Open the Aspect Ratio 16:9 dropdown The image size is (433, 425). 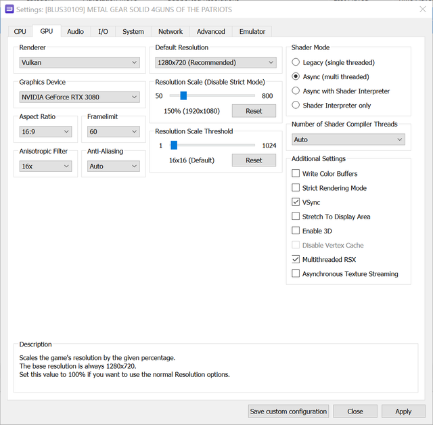(45, 131)
